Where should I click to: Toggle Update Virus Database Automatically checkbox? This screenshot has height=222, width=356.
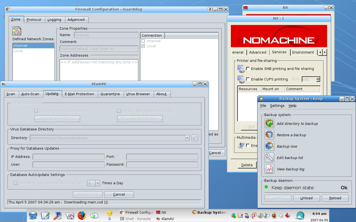[15, 183]
